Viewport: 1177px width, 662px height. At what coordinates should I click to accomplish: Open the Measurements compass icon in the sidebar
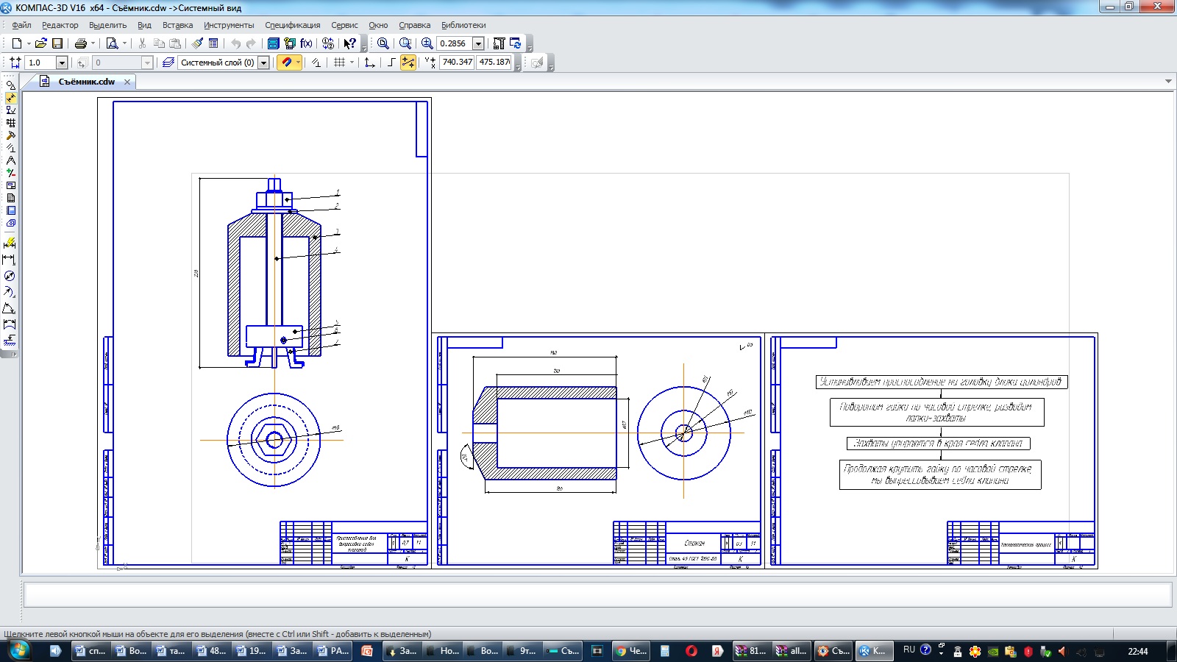(x=10, y=160)
